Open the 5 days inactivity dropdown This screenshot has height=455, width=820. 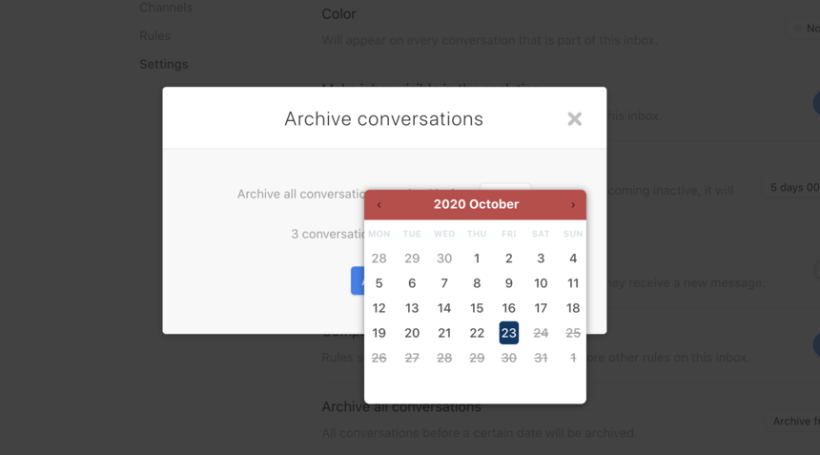790,188
